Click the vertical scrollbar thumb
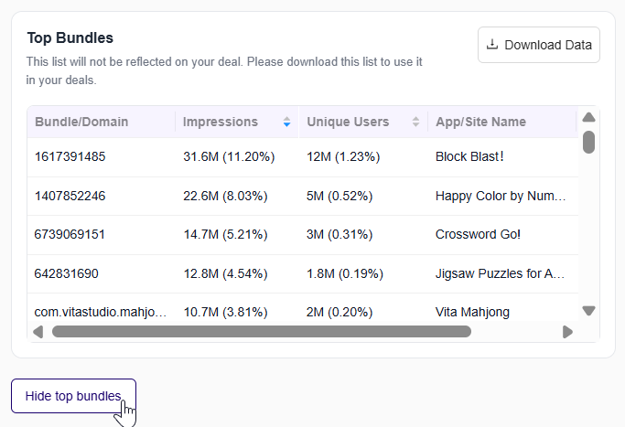 click(x=588, y=142)
